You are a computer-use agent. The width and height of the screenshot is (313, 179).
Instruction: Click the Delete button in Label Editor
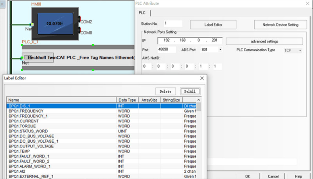(165, 91)
